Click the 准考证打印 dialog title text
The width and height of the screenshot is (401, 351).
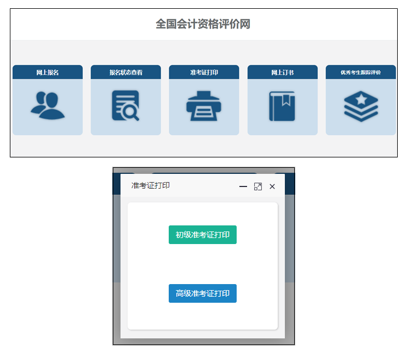tap(150, 185)
